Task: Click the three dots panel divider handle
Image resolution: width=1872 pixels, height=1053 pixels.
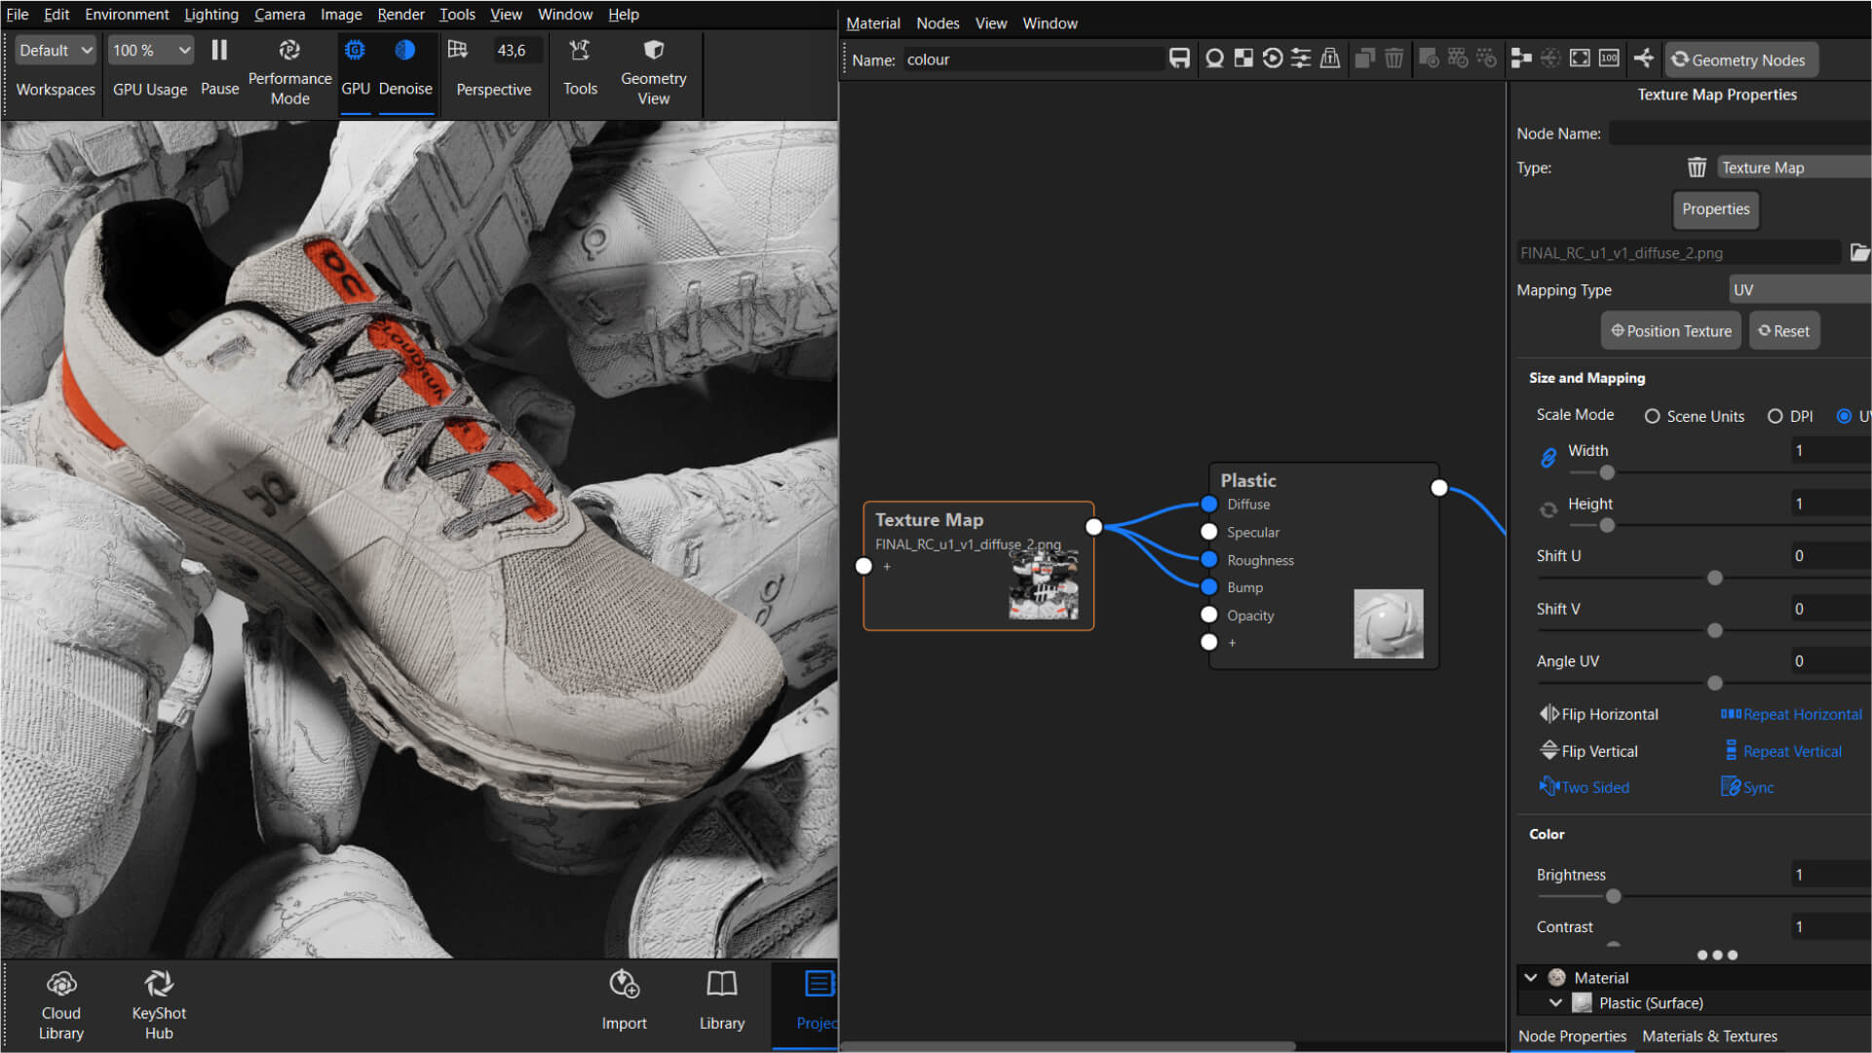Action: [1717, 955]
